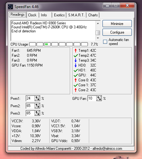Click the VDDA 1,84V reading
Image resolution: width=142 pixels, height=159 pixels.
pyautogui.click(x=26, y=131)
